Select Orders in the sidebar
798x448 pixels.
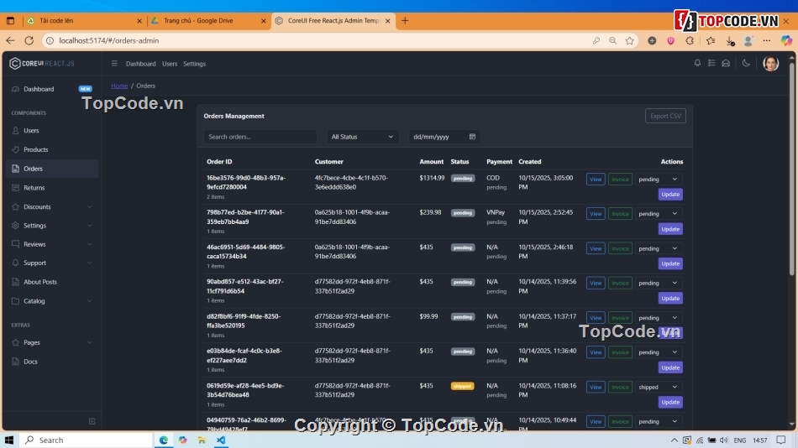pyautogui.click(x=52, y=169)
